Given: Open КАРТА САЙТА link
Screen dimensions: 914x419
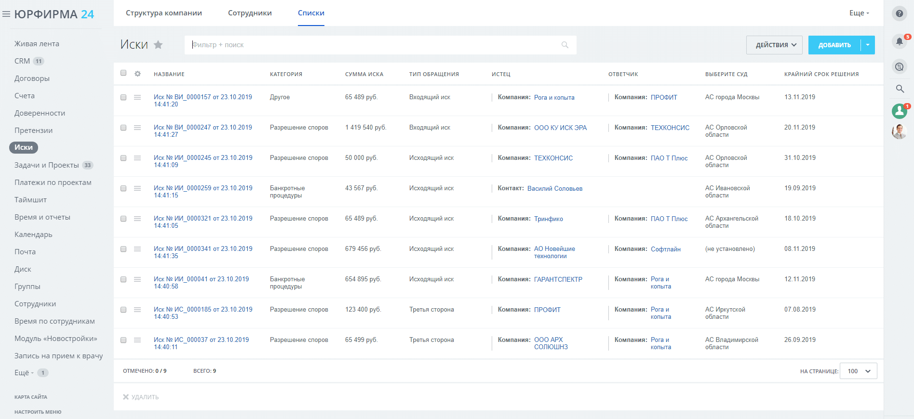Looking at the screenshot, I should coord(31,397).
